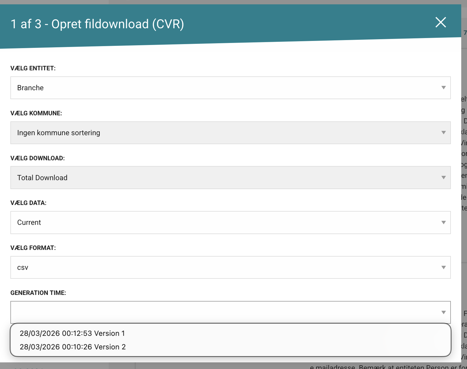Click the VÆLG ENTITET label

point(33,68)
